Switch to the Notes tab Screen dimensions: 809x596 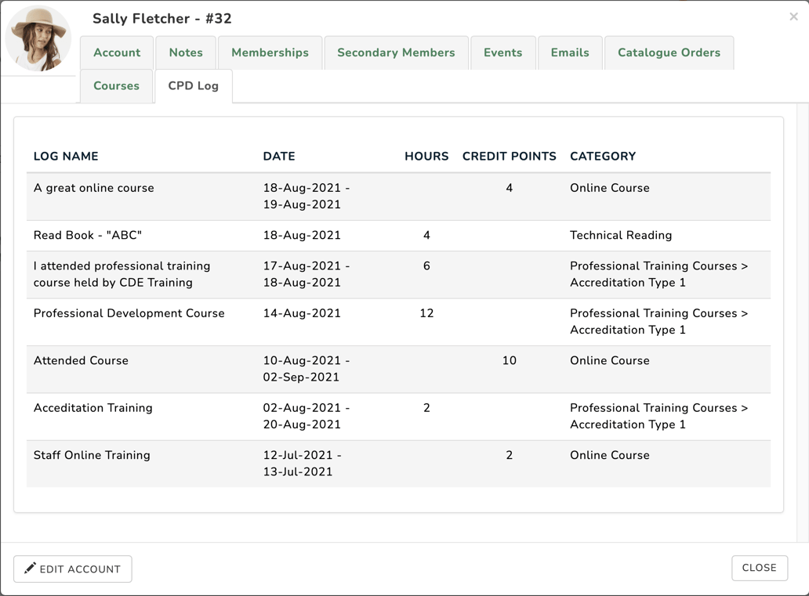point(186,52)
